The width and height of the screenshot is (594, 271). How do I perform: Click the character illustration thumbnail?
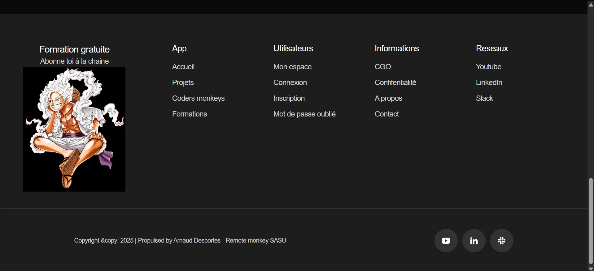pyautogui.click(x=74, y=129)
